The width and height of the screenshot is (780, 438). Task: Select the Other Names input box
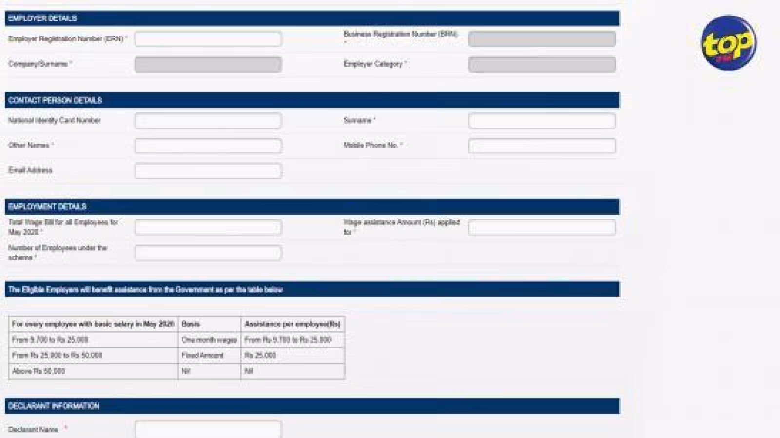coord(208,146)
